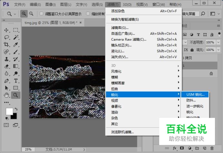Select the Rectangle shape tool
This screenshot has width=223, height=153.
click(15, 88)
